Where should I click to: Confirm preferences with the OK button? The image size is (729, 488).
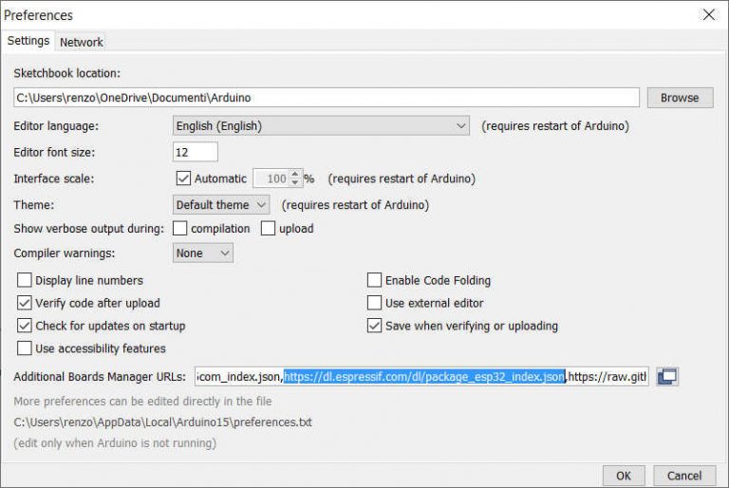(x=624, y=476)
